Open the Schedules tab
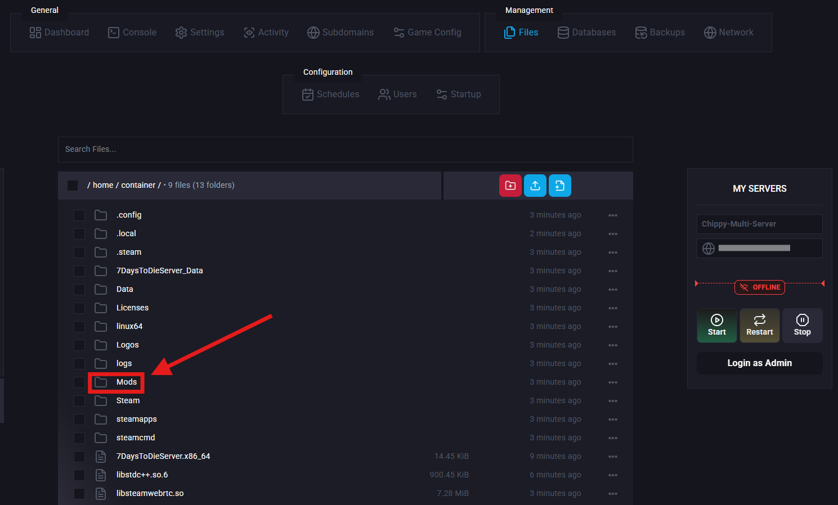Screen dimensions: 838x505 [331, 94]
